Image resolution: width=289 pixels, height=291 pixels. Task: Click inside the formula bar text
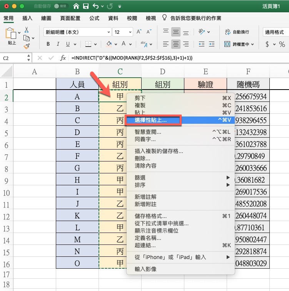tap(173, 58)
